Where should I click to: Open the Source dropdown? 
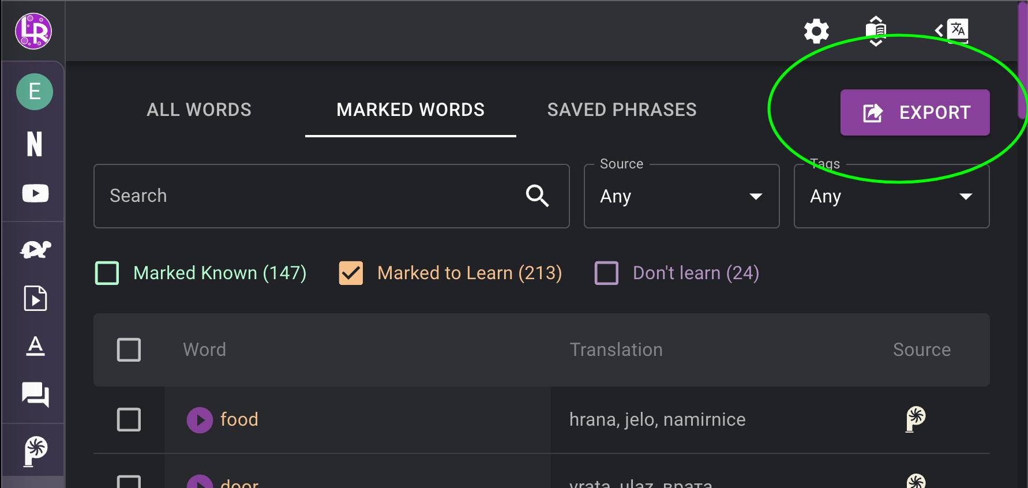(x=681, y=196)
